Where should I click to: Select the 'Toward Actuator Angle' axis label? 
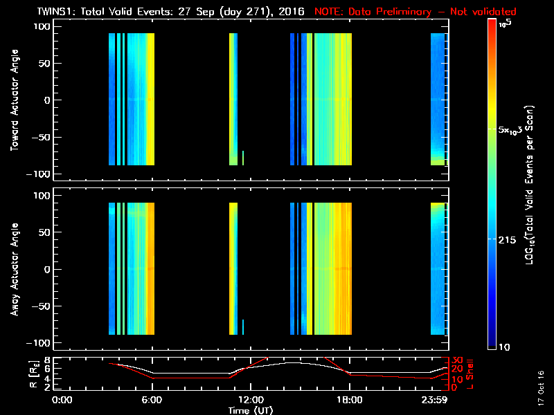14,100
